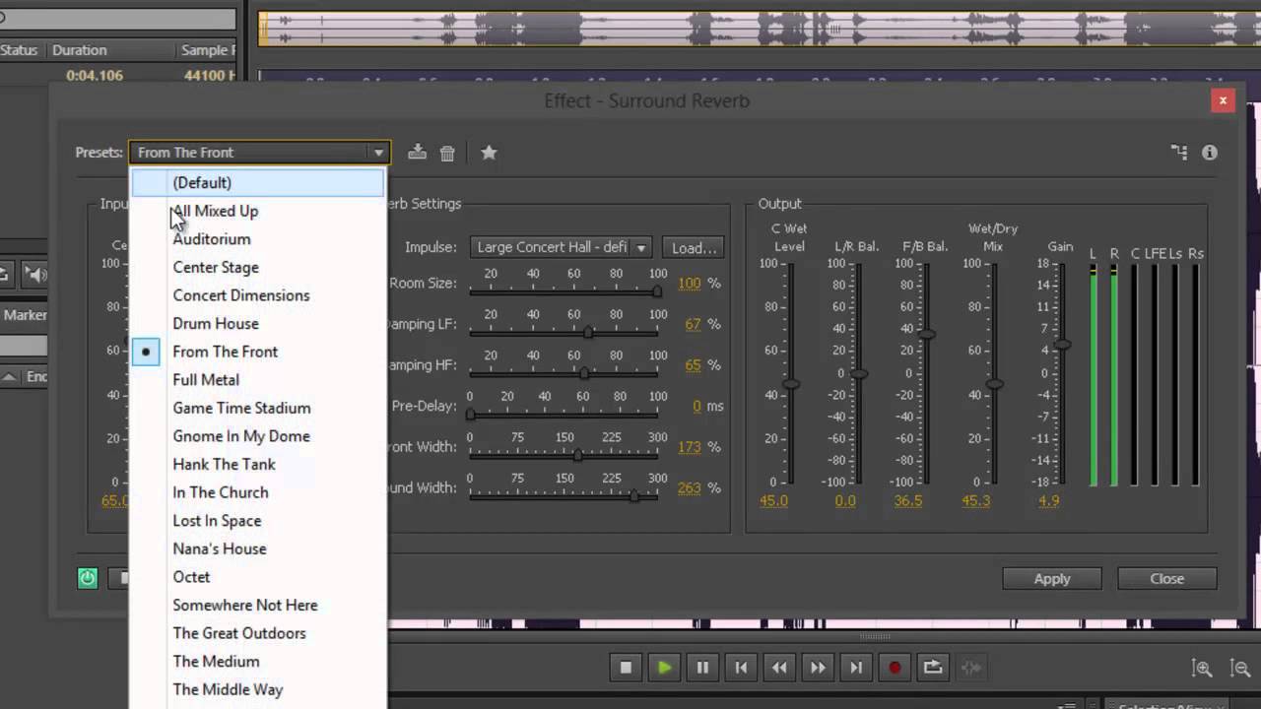
Task: Toggle loop playback in the transport bar
Action: [x=933, y=668]
